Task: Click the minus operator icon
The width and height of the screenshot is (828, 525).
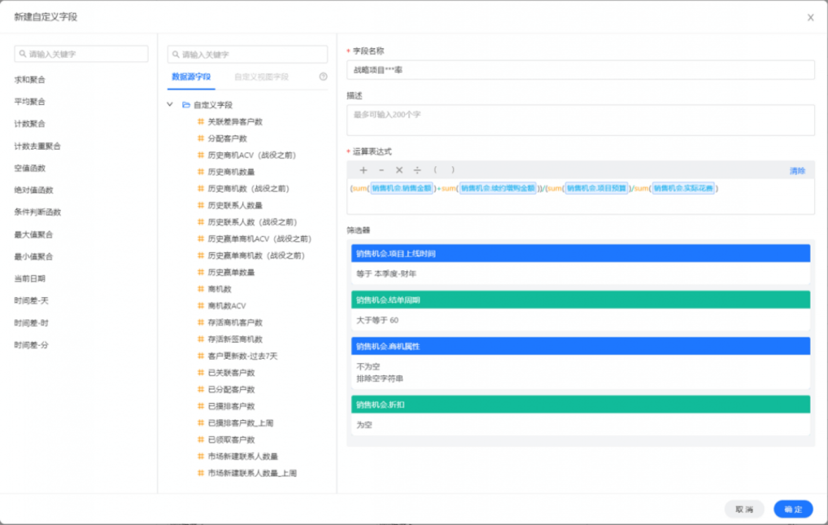Action: (381, 170)
